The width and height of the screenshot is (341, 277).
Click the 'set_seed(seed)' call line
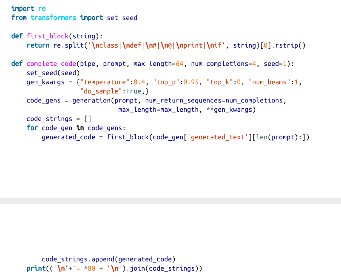tap(53, 73)
